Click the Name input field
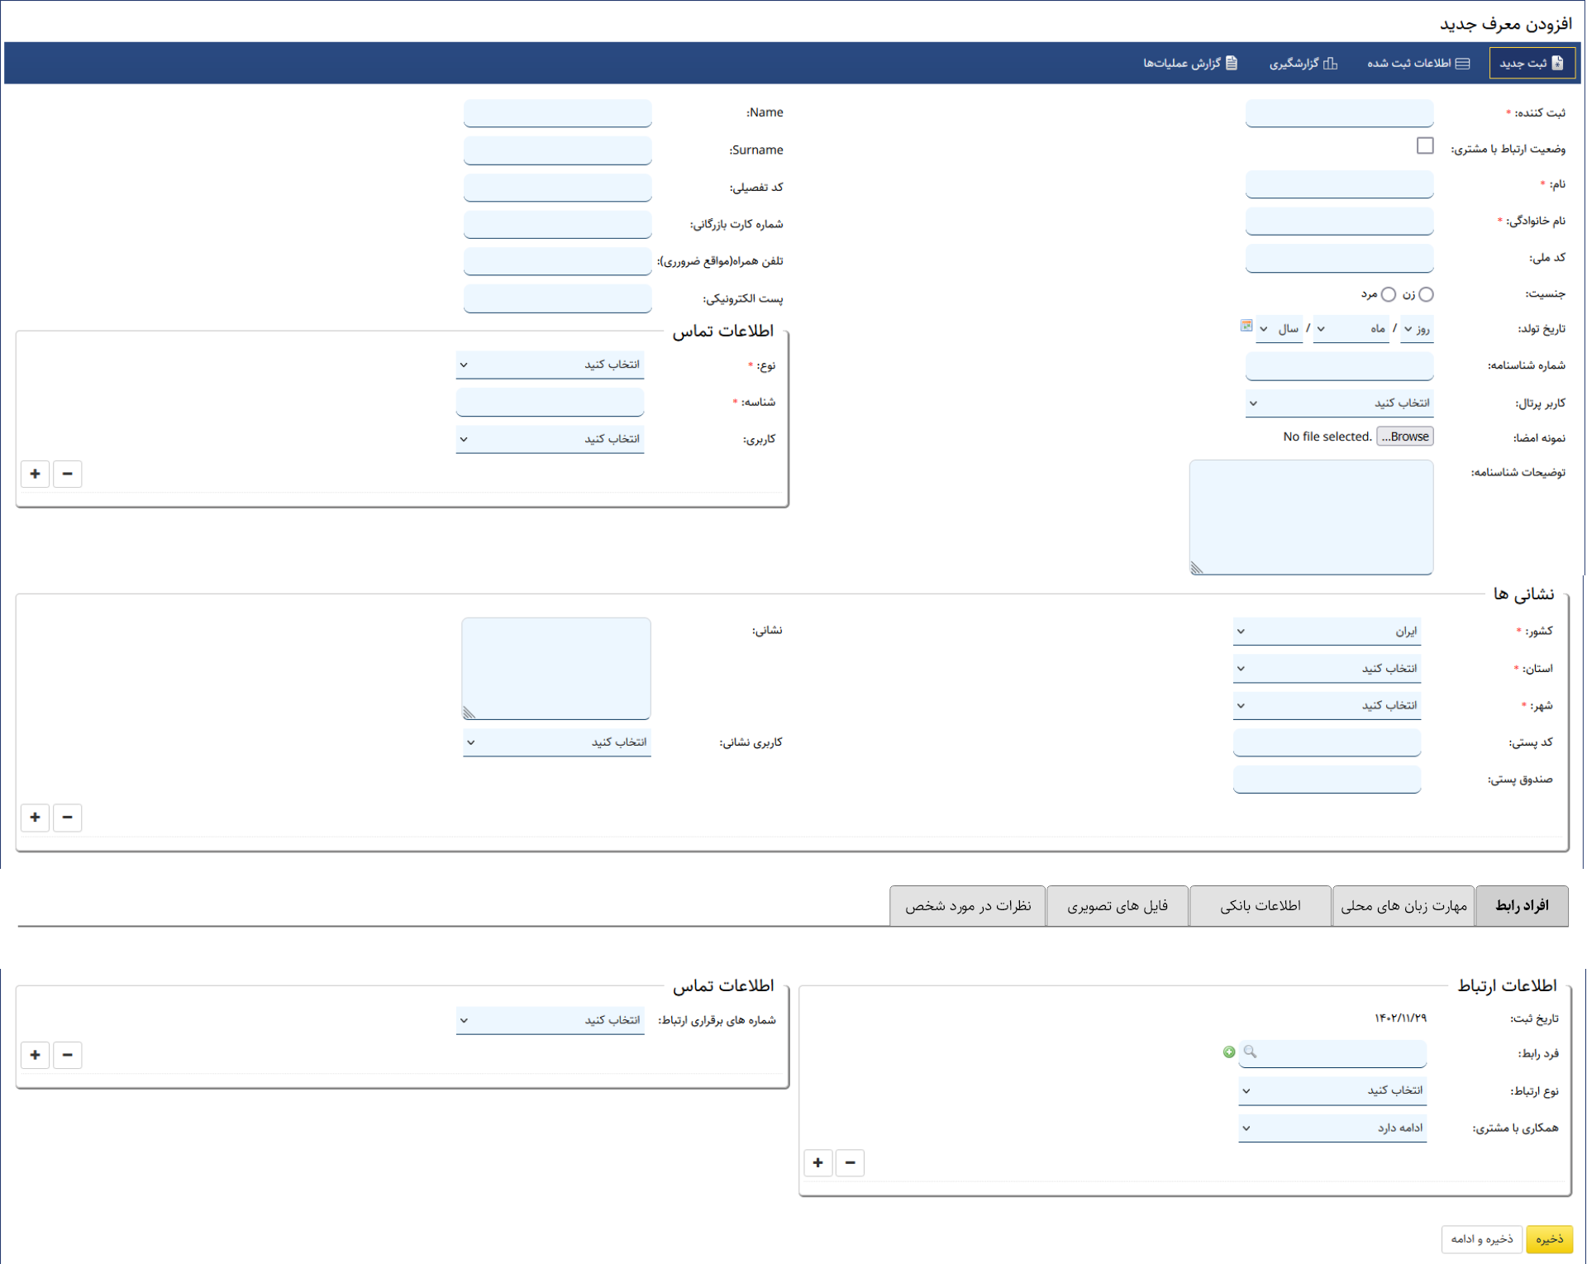 point(558,113)
